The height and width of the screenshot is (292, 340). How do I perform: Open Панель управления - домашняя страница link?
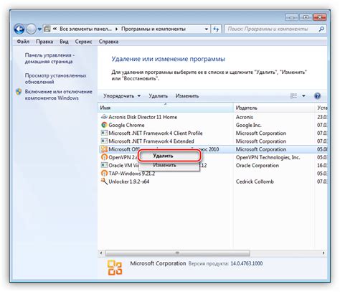coord(49,58)
